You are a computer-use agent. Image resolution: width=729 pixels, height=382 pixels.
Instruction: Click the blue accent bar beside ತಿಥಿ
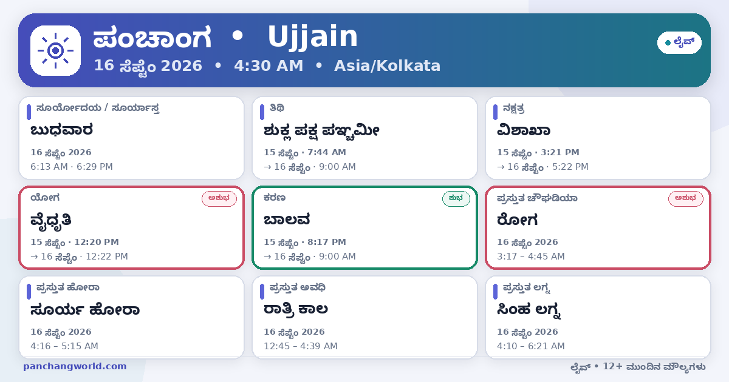(x=262, y=112)
